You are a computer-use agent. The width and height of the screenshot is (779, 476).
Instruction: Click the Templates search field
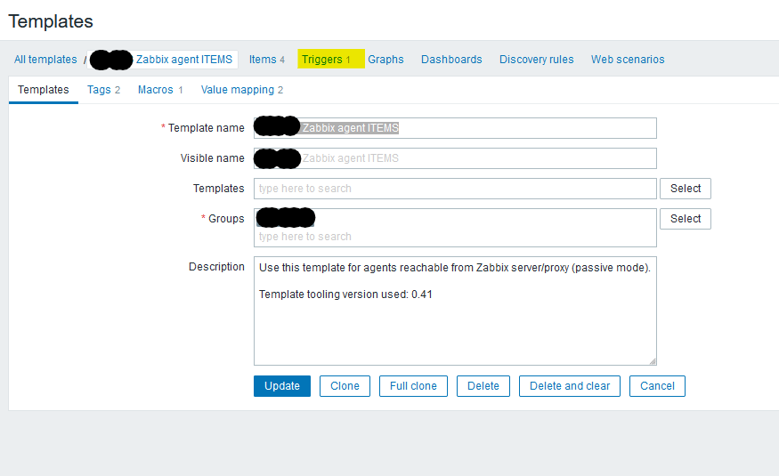(455, 189)
